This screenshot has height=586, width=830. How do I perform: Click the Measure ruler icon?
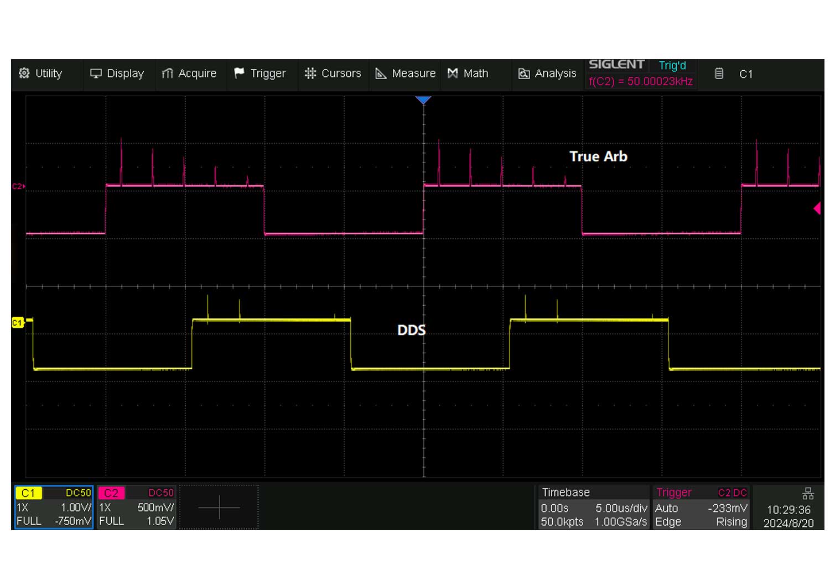(x=381, y=74)
